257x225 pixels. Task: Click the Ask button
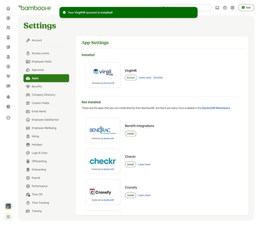pyautogui.click(x=246, y=8)
